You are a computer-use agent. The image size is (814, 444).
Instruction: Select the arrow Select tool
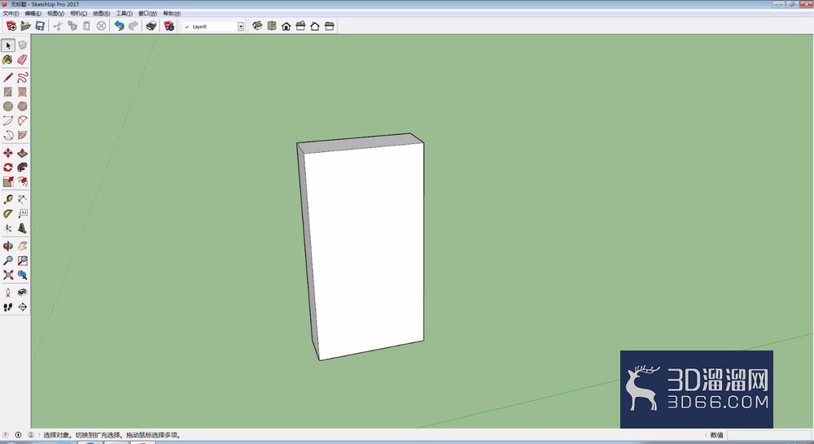click(x=8, y=46)
